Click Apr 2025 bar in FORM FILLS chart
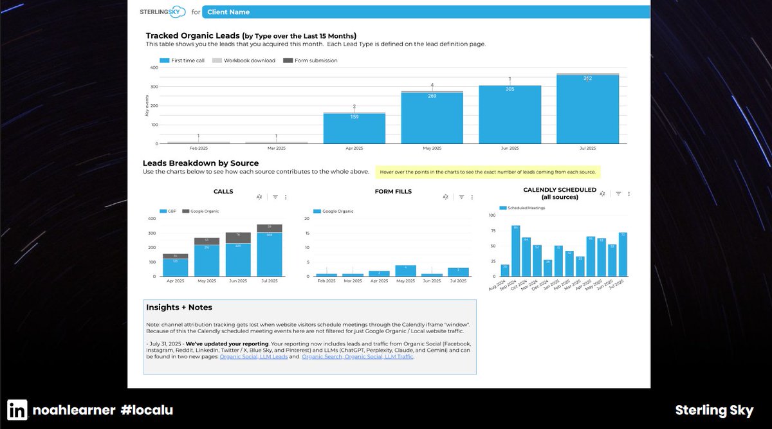The height and width of the screenshot is (429, 772). point(380,273)
